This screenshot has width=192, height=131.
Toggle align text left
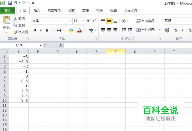pos(103,30)
